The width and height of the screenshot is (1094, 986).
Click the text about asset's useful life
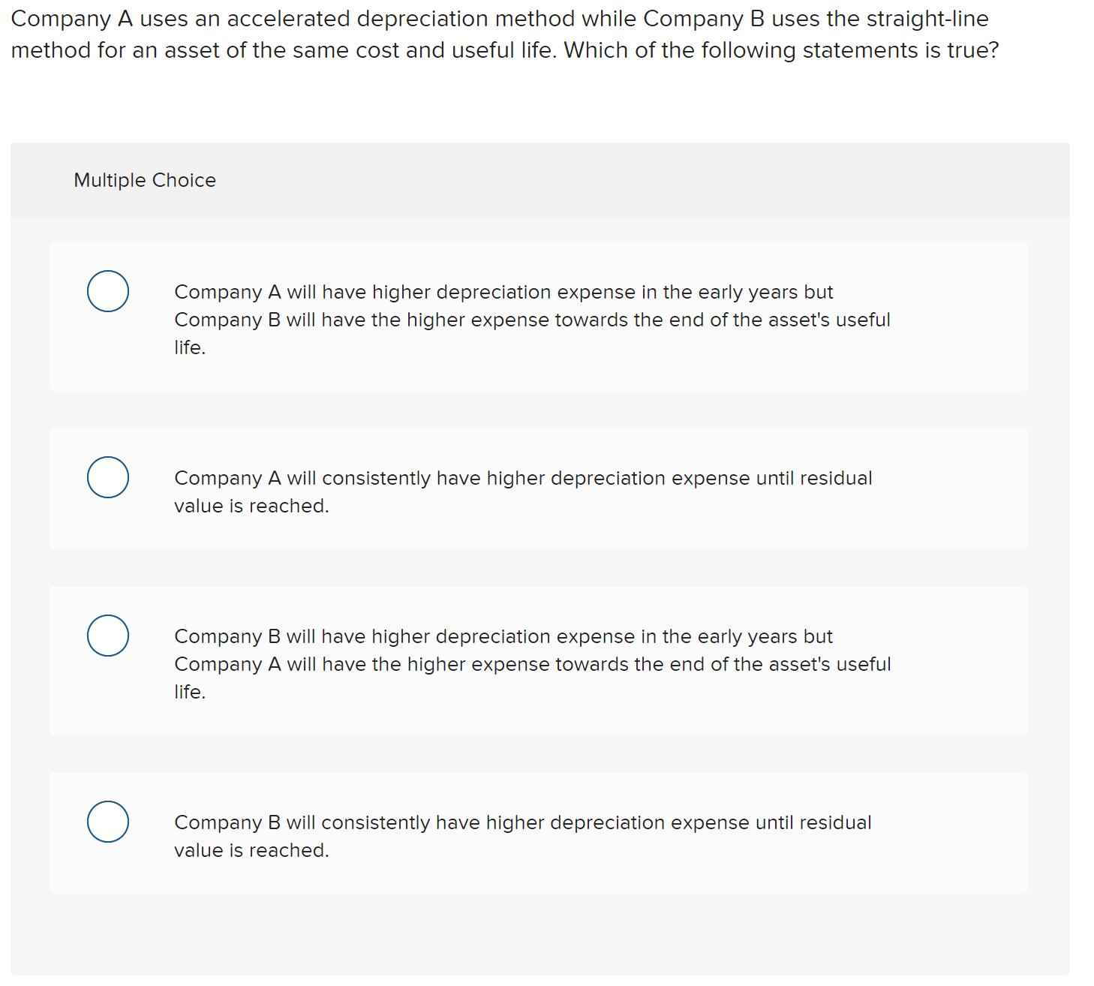tap(531, 320)
